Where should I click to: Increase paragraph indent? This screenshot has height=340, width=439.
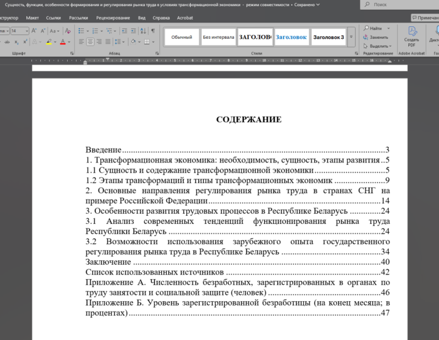pyautogui.click(x=134, y=31)
